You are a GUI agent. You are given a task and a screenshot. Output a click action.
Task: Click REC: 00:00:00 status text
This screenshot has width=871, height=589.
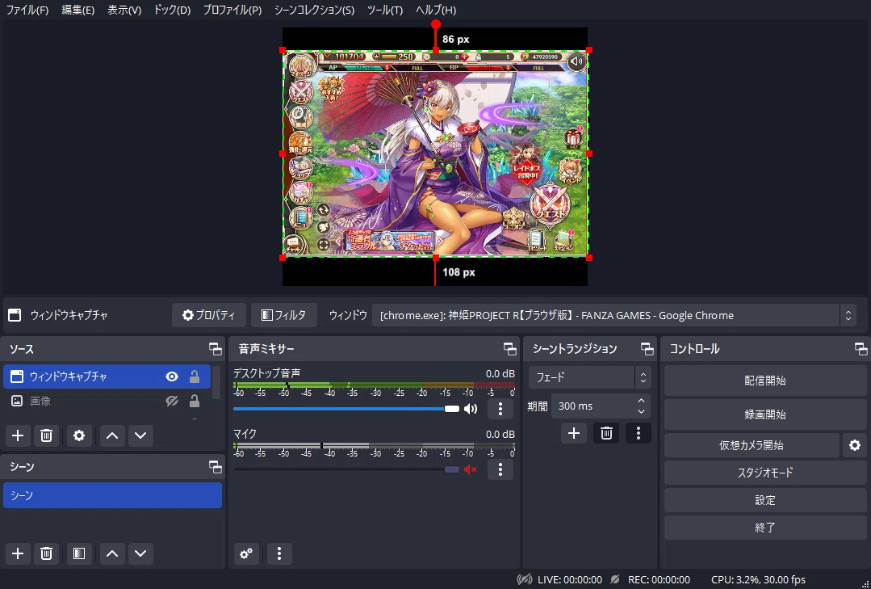(x=659, y=579)
